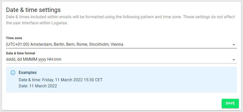Click the description paragraph mentioning Logwise
243x112 pixels.
click(x=120, y=20)
